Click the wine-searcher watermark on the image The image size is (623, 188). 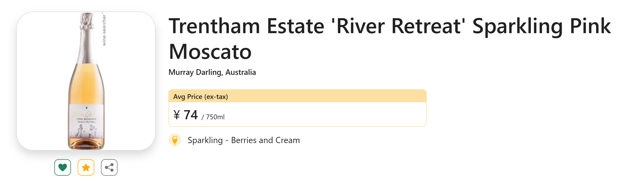(x=104, y=29)
